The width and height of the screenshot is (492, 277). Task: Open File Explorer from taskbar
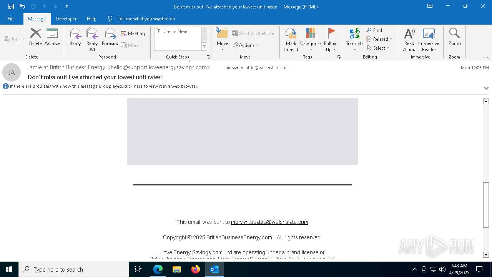tap(177, 269)
